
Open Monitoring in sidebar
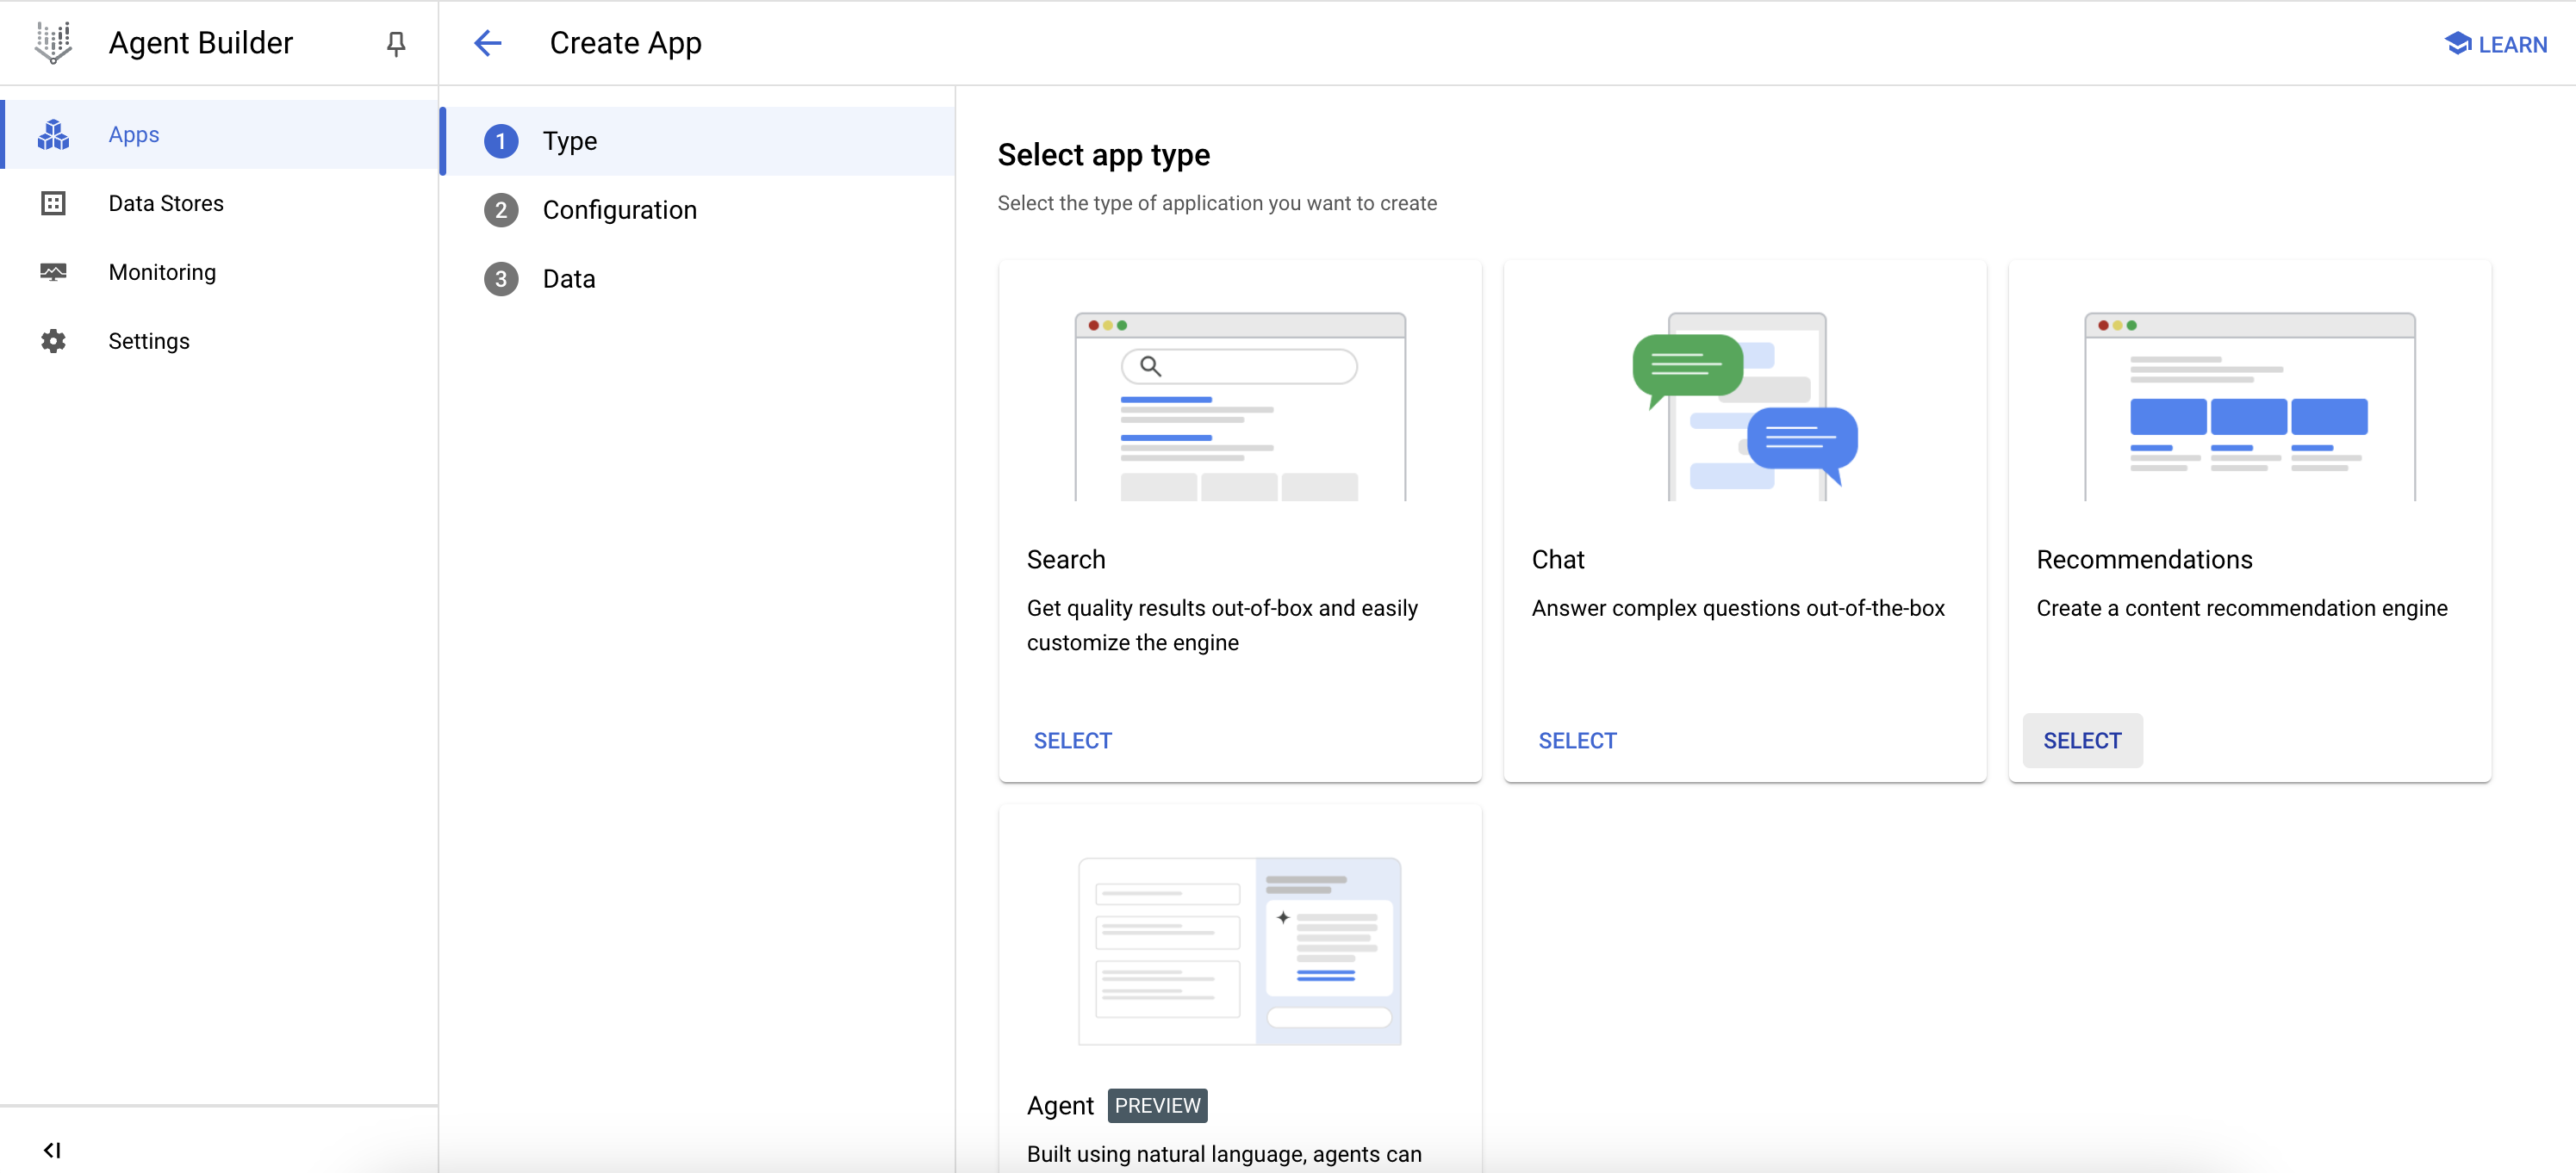(x=162, y=272)
